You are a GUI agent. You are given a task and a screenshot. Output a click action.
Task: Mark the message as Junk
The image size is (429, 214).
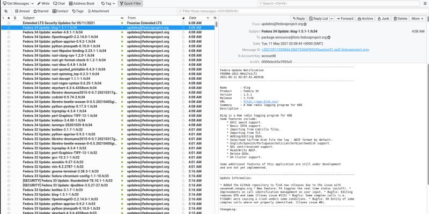click(383, 18)
